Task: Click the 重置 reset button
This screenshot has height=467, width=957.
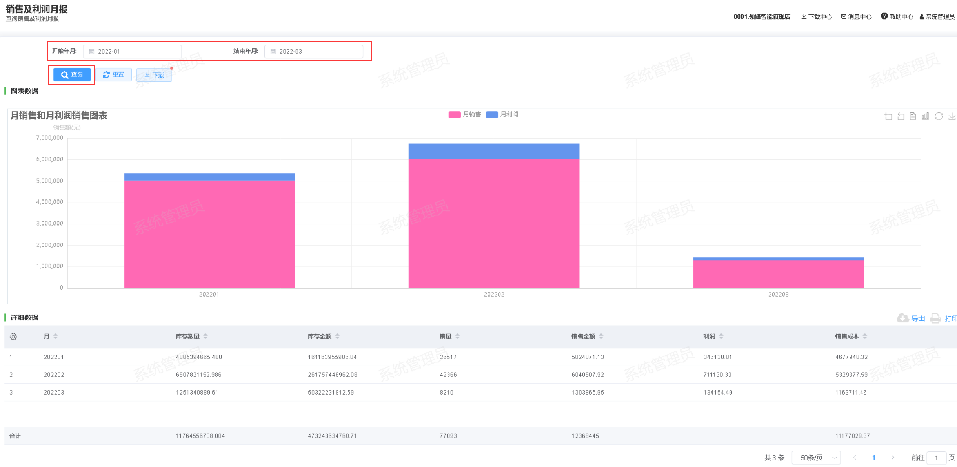Action: 114,74
